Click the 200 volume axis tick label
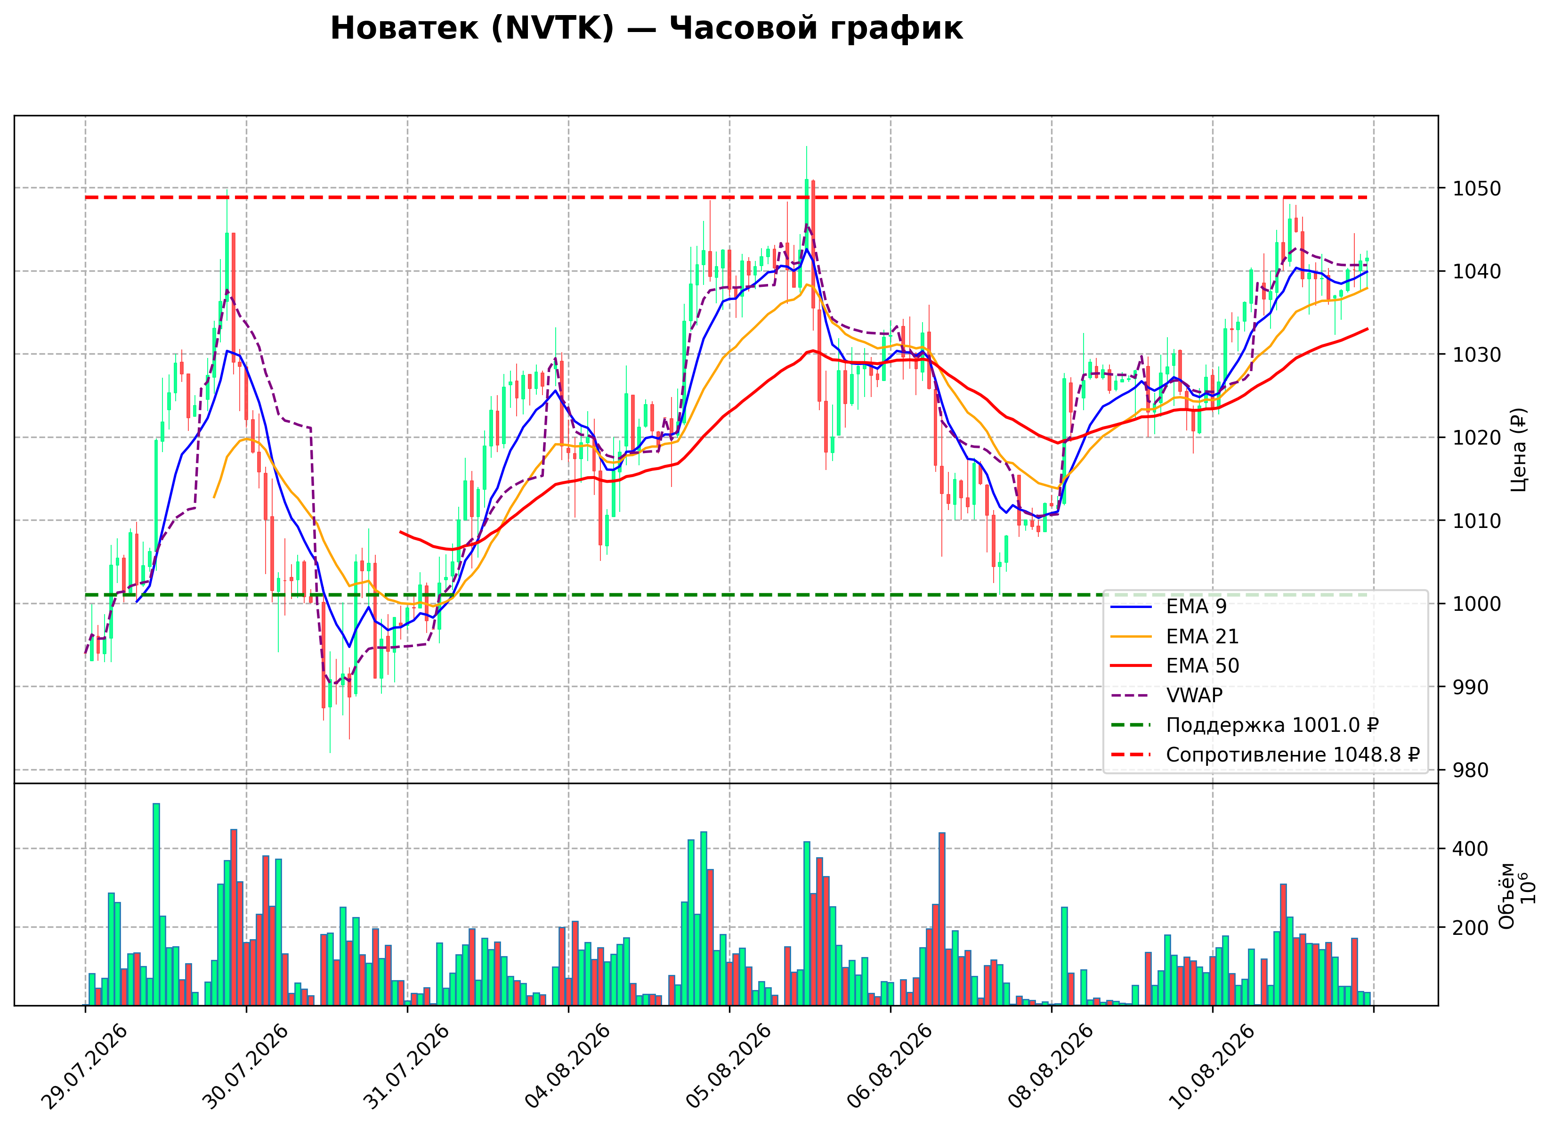This screenshot has width=1554, height=1127. (x=1471, y=928)
